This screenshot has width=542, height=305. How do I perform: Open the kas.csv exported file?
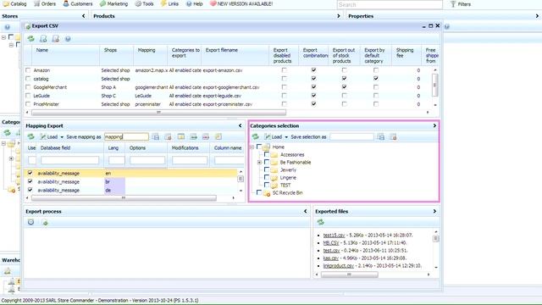coord(331,258)
